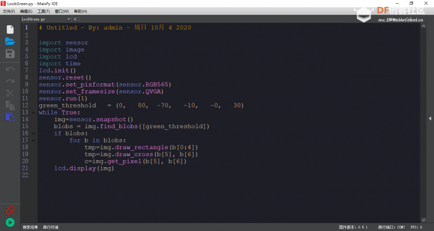Open the 窗口(W) menu

(62, 11)
